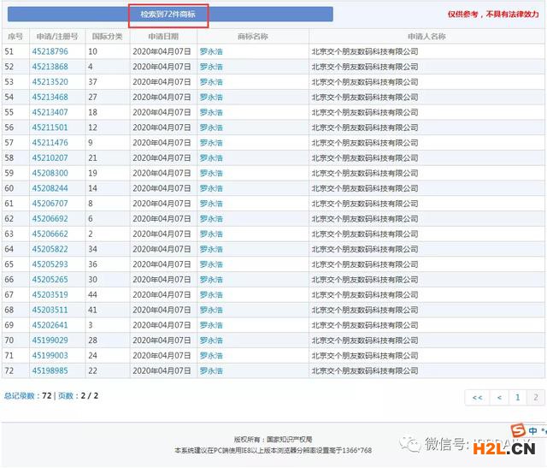This screenshot has width=547, height=468.
Task: Open trademark application number 45205293
Action: (50, 264)
